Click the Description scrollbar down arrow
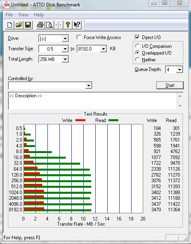Viewport: 191px width, 244px height. tap(180, 106)
